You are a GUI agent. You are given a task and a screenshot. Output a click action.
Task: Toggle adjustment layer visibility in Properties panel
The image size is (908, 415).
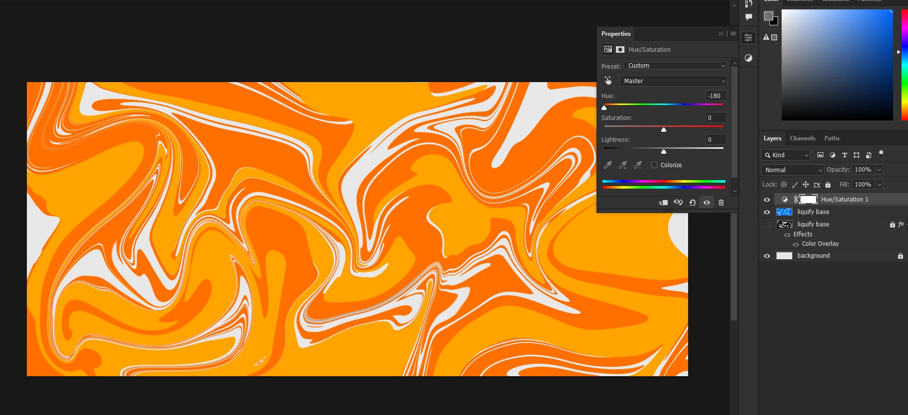pos(706,203)
